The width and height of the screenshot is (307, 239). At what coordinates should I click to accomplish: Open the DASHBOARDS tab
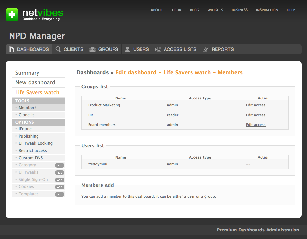point(29,49)
